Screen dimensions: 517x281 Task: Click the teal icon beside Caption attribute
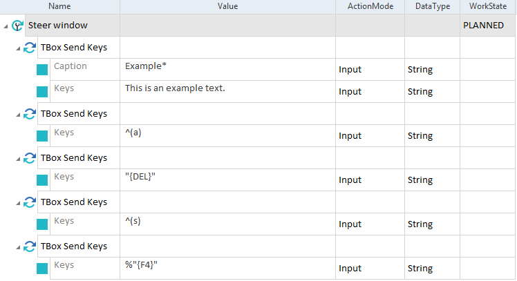(x=42, y=70)
